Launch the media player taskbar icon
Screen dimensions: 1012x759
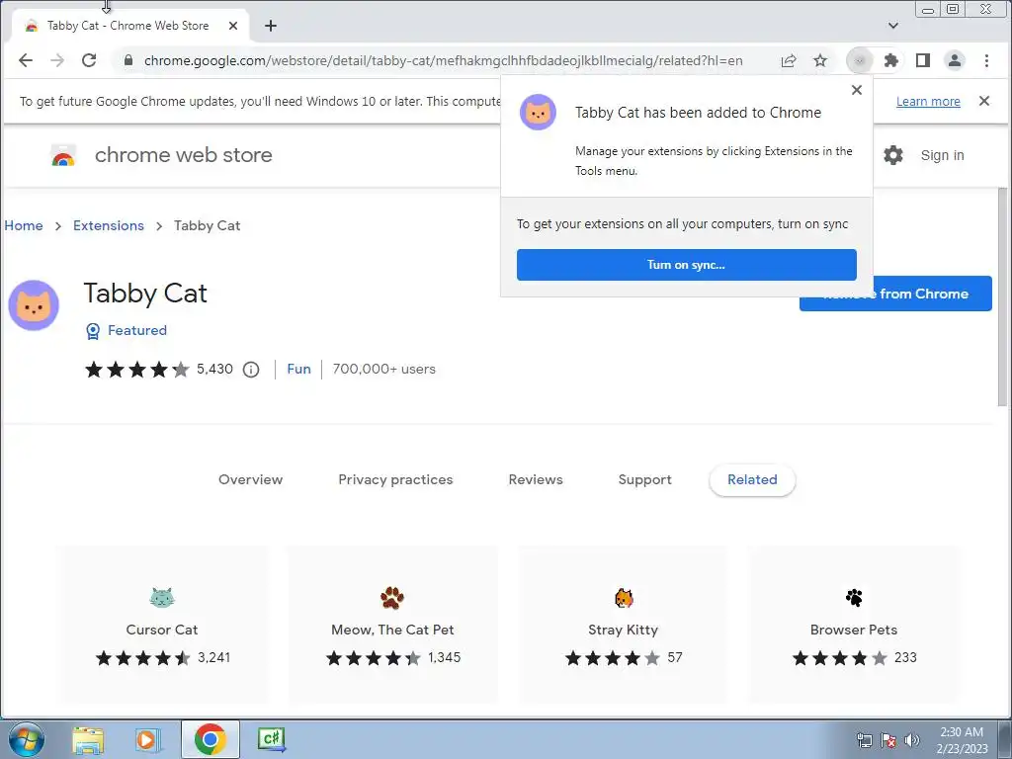(x=147, y=739)
